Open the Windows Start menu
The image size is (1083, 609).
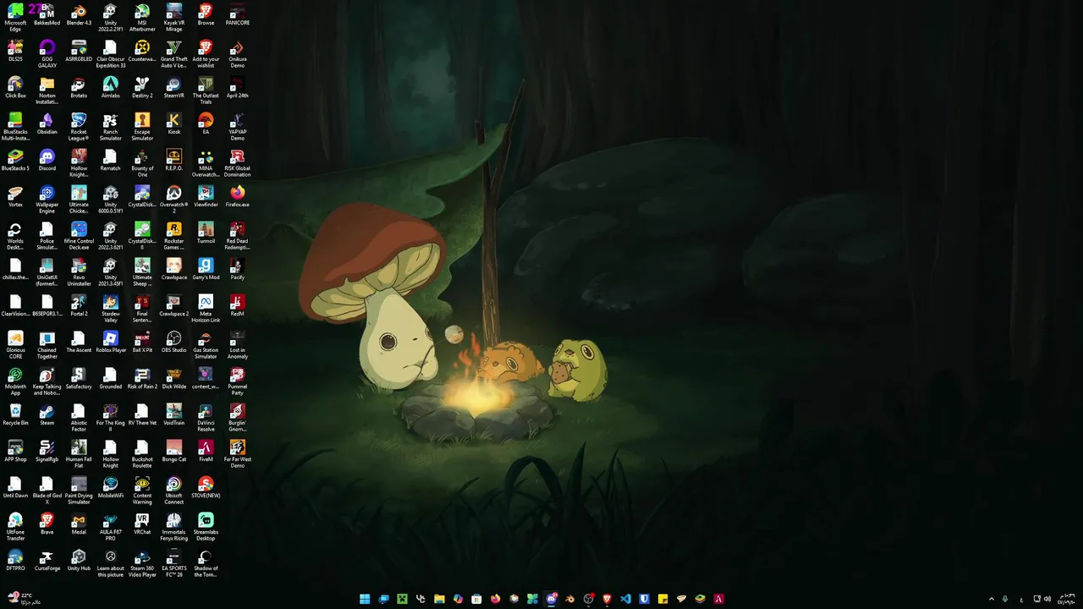365,599
